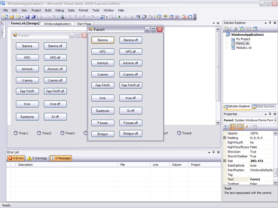Image resolution: width=278 pixels, height=208 pixels.
Task: Click the Undo arrow icon in the toolbar
Action: 83,17
